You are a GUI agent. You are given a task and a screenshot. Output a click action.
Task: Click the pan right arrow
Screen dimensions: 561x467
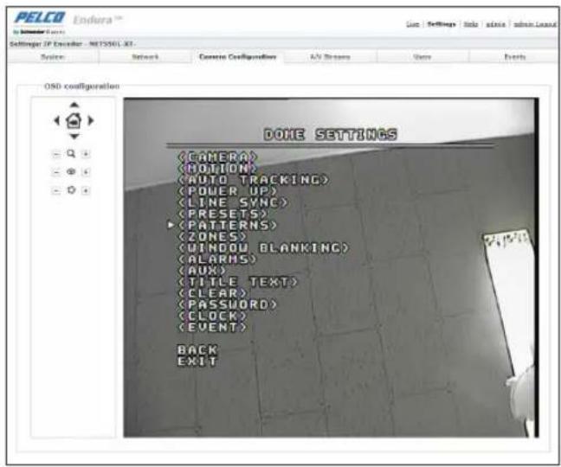(91, 120)
